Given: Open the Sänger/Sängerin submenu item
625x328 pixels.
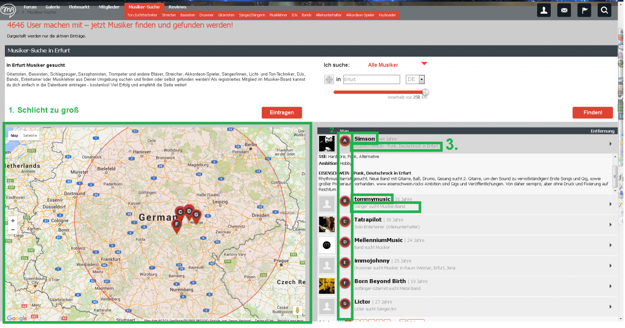Looking at the screenshot, I should tap(252, 15).
